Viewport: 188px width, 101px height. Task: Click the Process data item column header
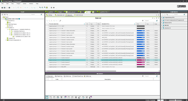point(67,24)
